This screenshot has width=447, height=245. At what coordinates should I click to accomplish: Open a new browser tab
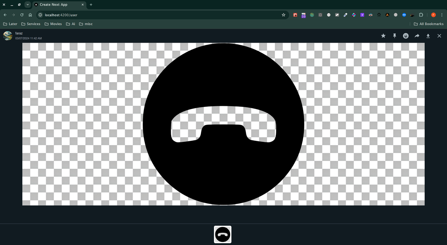pos(91,5)
